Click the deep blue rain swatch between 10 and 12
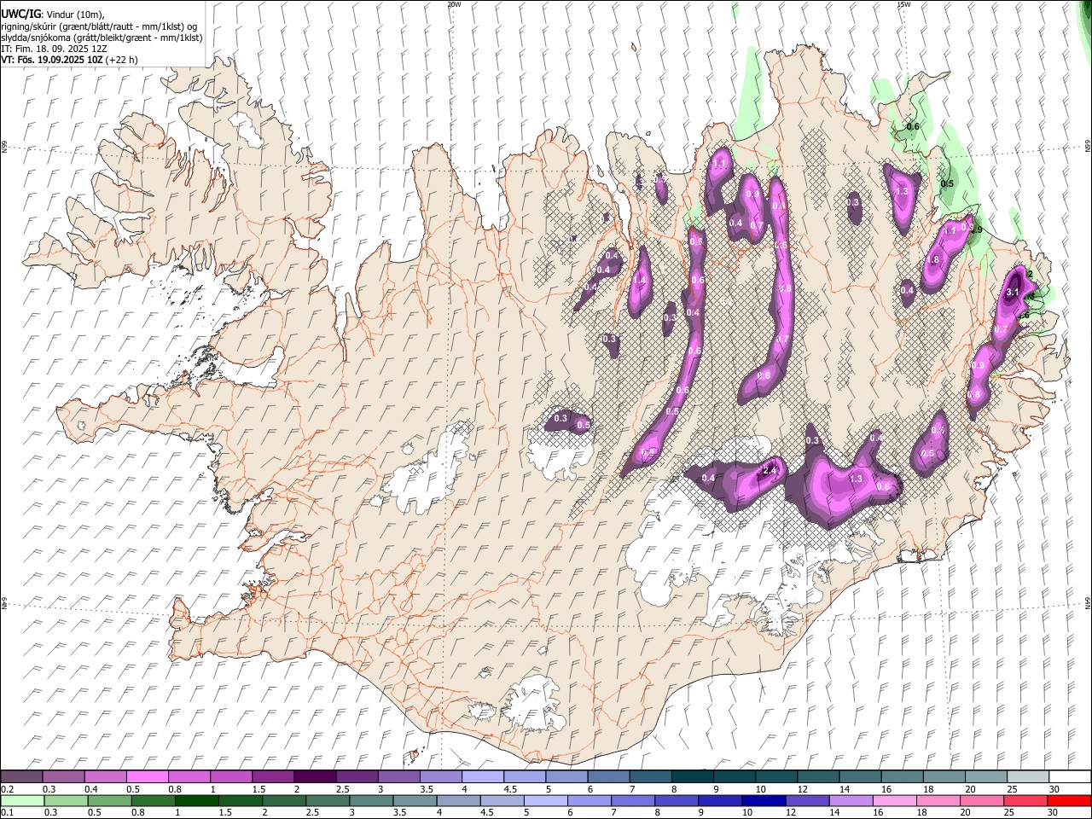The width and height of the screenshot is (1092, 819). (x=764, y=800)
